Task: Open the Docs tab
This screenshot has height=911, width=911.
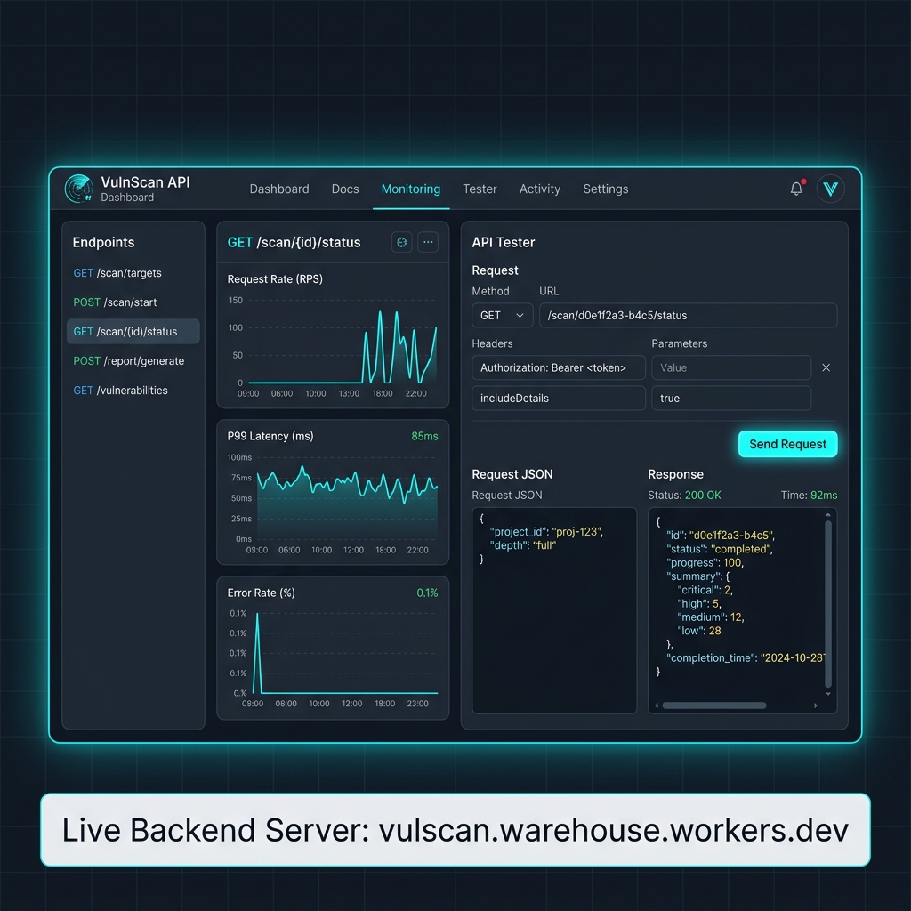Action: point(345,189)
